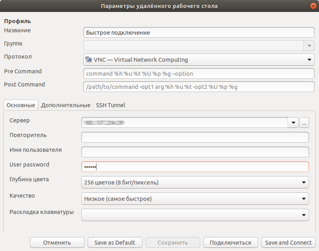The width and height of the screenshot is (319, 251).
Task: Focus the Название text field
Action: pos(199,33)
